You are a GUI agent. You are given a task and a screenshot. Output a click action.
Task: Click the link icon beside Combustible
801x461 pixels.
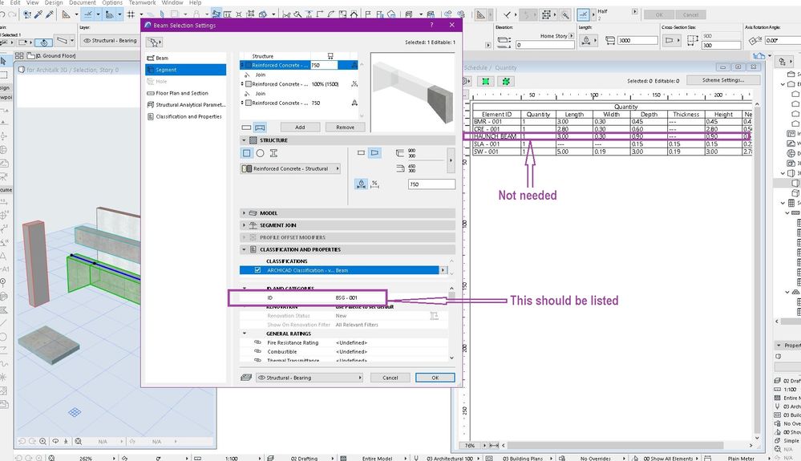click(257, 352)
